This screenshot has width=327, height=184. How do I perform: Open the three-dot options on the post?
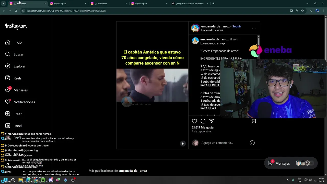point(254,28)
